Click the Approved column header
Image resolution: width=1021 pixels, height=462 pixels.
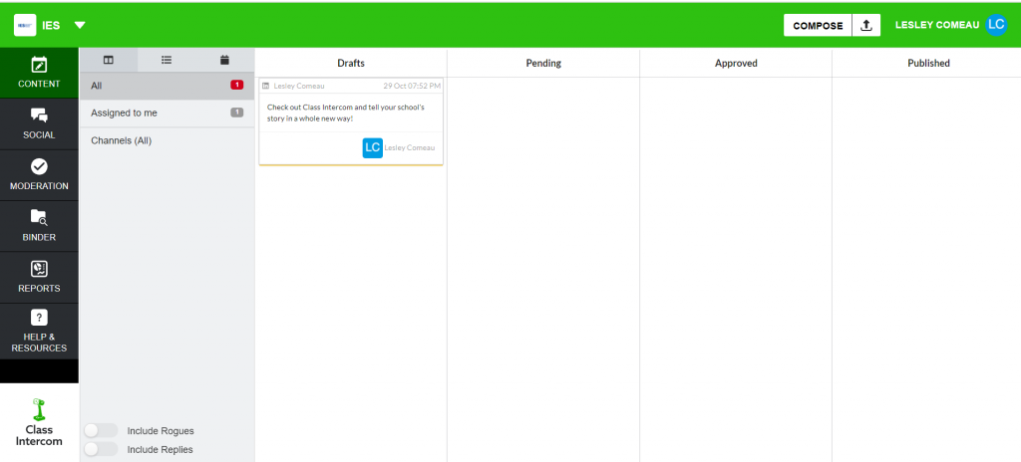[x=736, y=63]
